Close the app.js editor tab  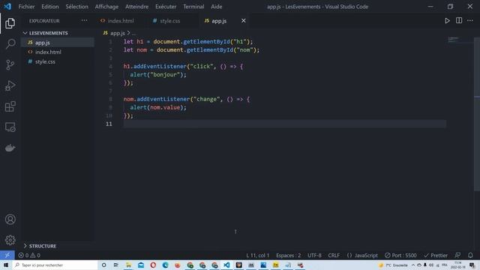pos(243,20)
